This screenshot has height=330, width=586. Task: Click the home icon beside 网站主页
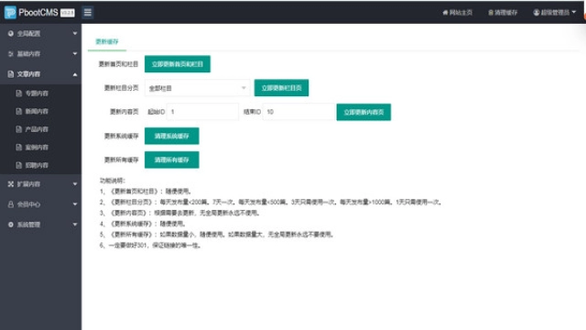pos(445,13)
